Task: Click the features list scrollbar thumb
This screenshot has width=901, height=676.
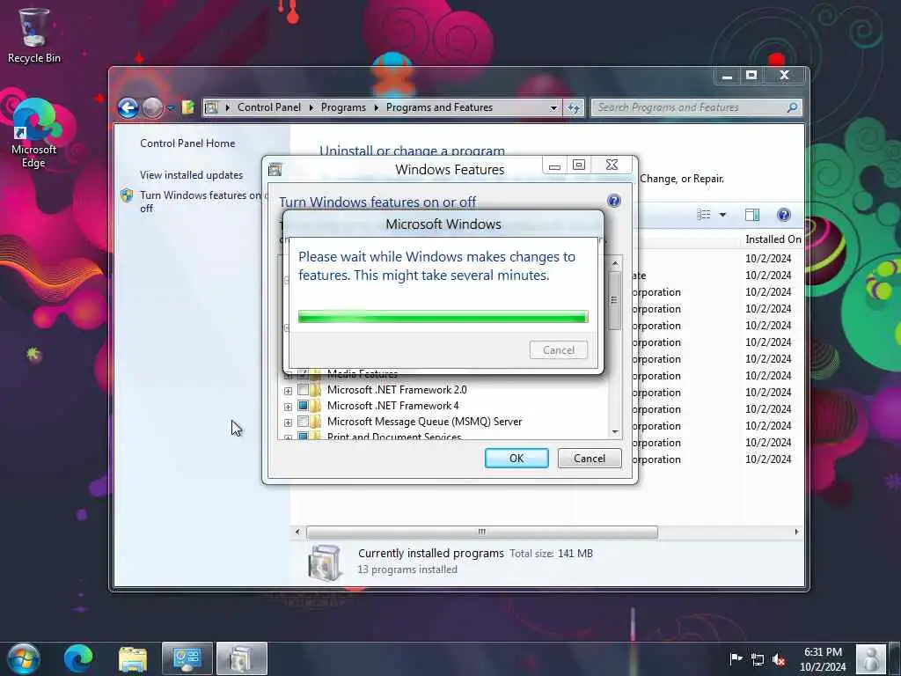Action: tap(615, 300)
